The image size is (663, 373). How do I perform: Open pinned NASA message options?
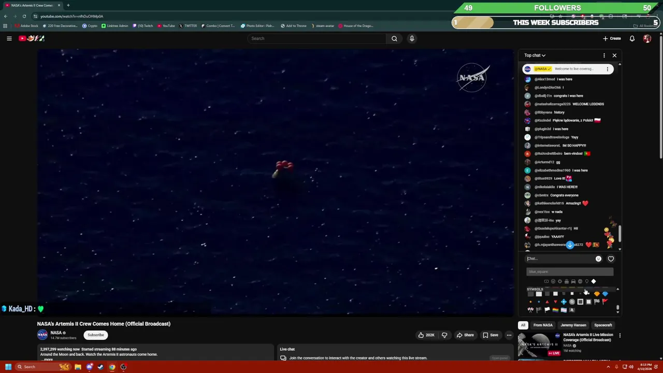[x=608, y=69]
